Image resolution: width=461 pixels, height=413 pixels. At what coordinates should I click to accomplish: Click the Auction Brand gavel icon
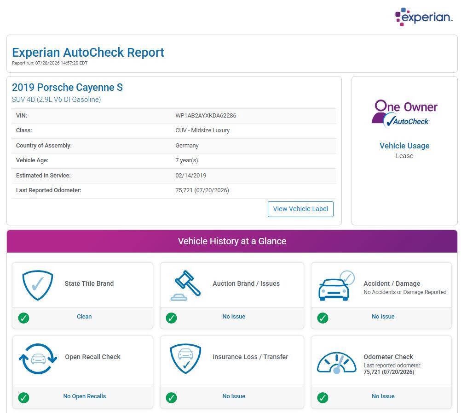point(185,285)
